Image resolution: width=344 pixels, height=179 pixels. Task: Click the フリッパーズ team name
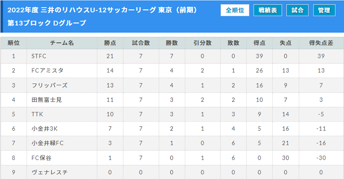49,85
